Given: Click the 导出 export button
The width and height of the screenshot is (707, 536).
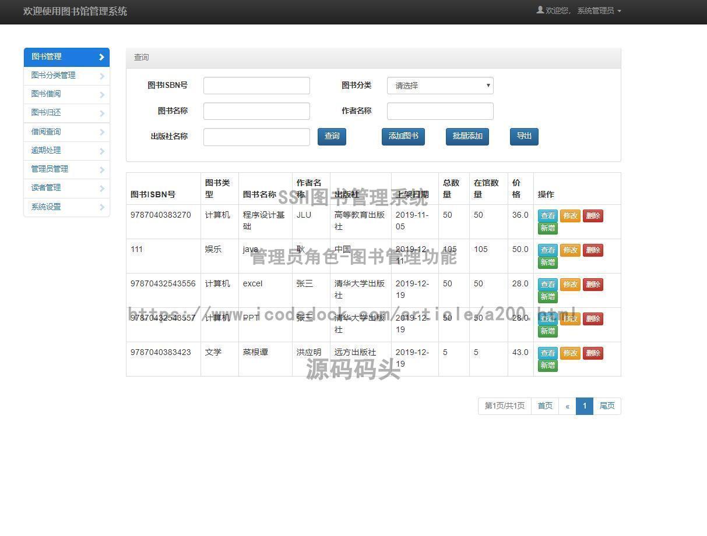Looking at the screenshot, I should coord(523,136).
